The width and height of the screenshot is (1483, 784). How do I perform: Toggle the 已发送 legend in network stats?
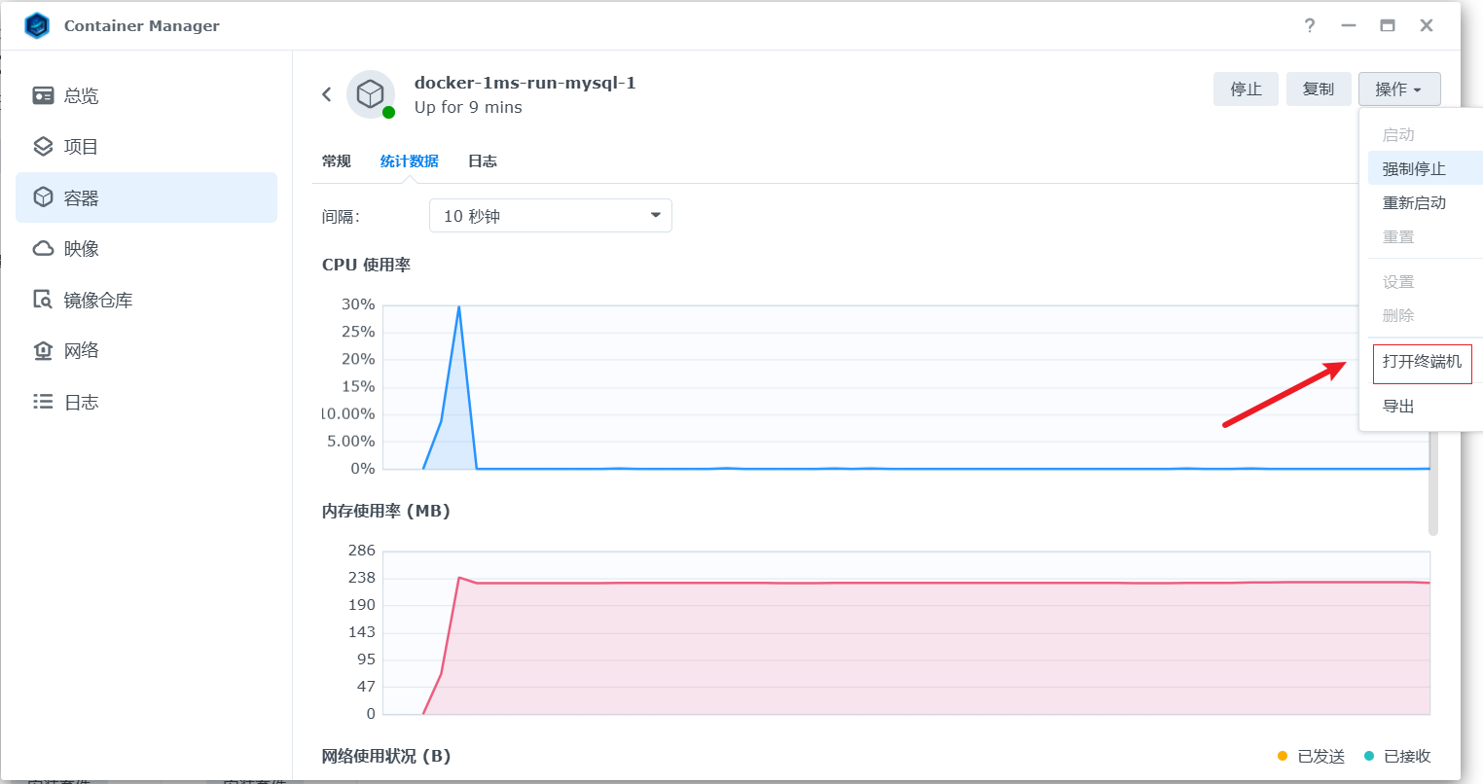tap(1323, 756)
